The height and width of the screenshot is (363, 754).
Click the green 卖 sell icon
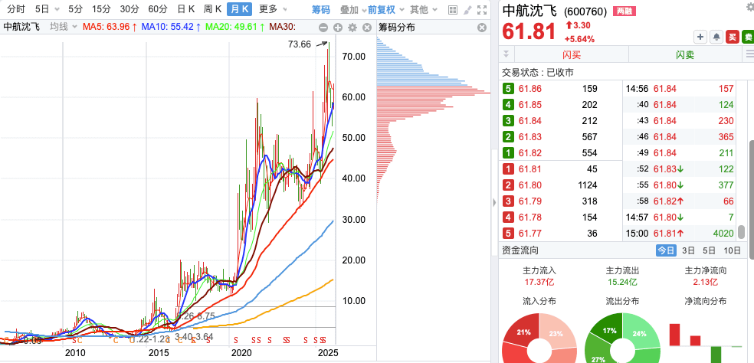(x=748, y=37)
